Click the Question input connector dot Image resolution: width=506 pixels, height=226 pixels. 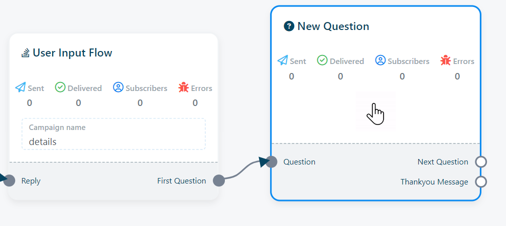[272, 161]
